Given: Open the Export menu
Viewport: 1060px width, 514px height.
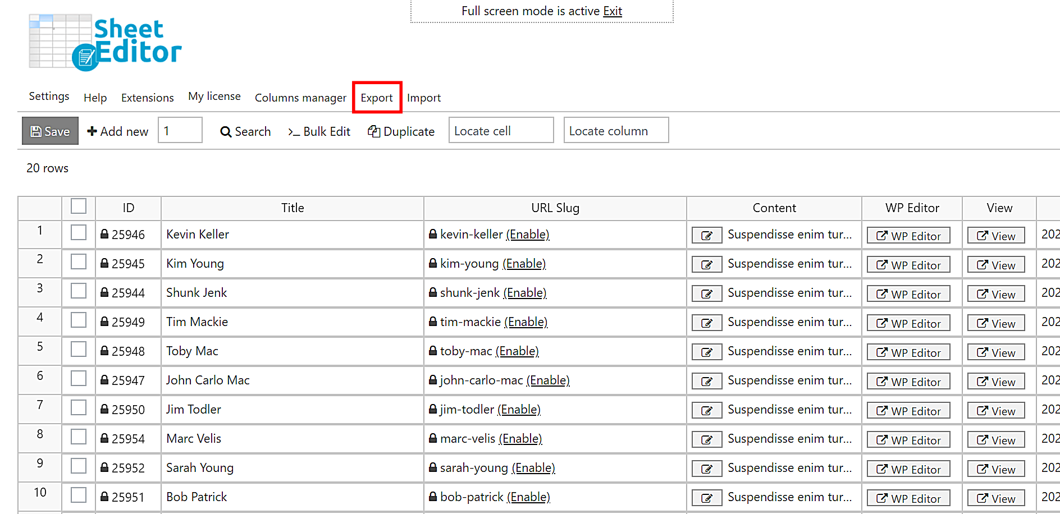Looking at the screenshot, I should coord(377,98).
